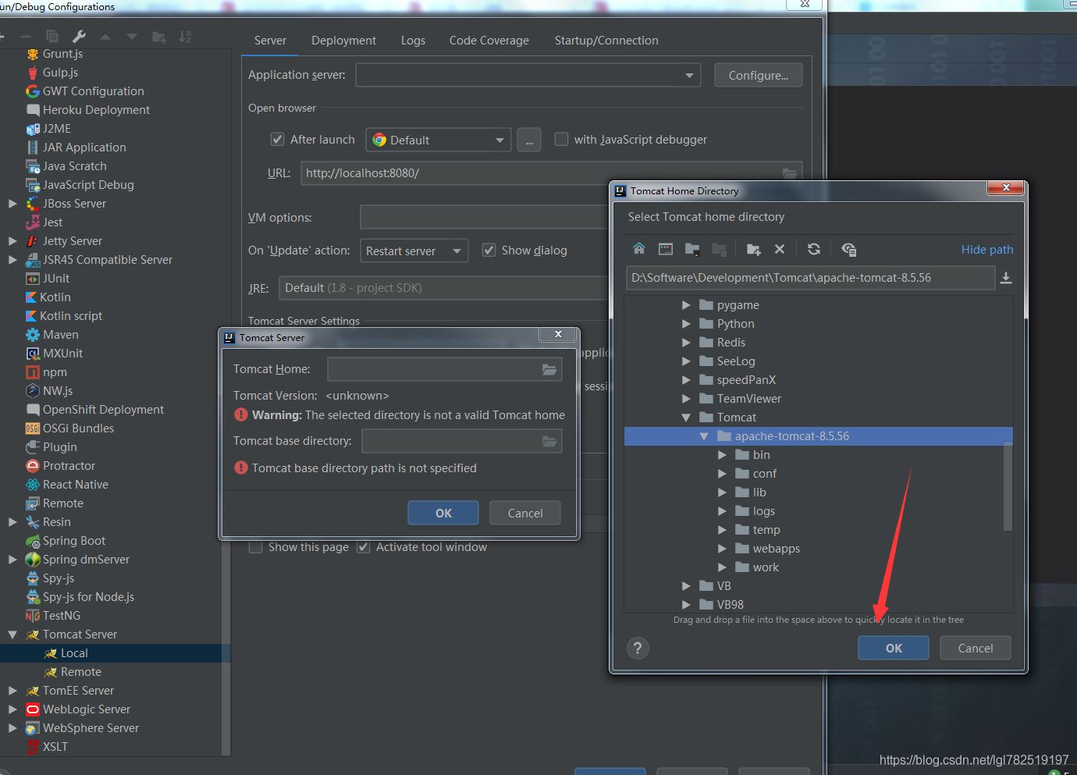Click the delete X icon in file chooser toolbar

click(x=779, y=249)
